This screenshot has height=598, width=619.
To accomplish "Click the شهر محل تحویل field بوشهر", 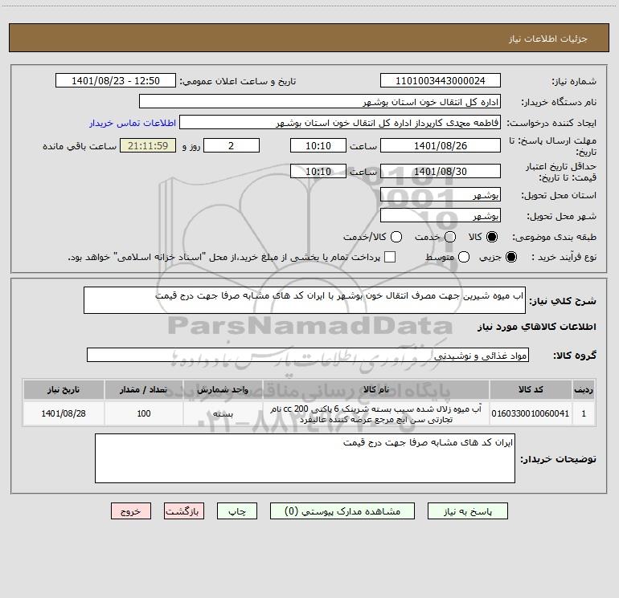I will (441, 215).
